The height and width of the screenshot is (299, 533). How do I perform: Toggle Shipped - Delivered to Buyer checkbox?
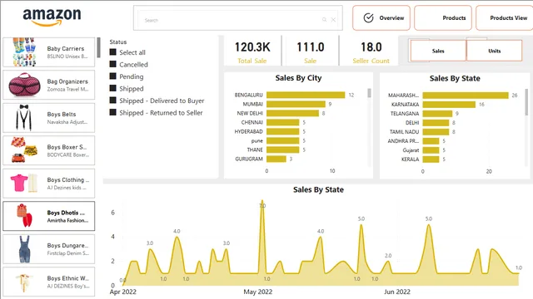point(113,100)
